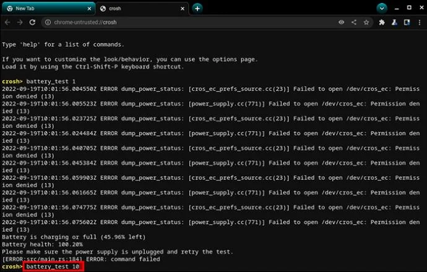Screen dimensions: 427x272
Task: Close the crosh tab
Action: pyautogui.click(x=183, y=9)
